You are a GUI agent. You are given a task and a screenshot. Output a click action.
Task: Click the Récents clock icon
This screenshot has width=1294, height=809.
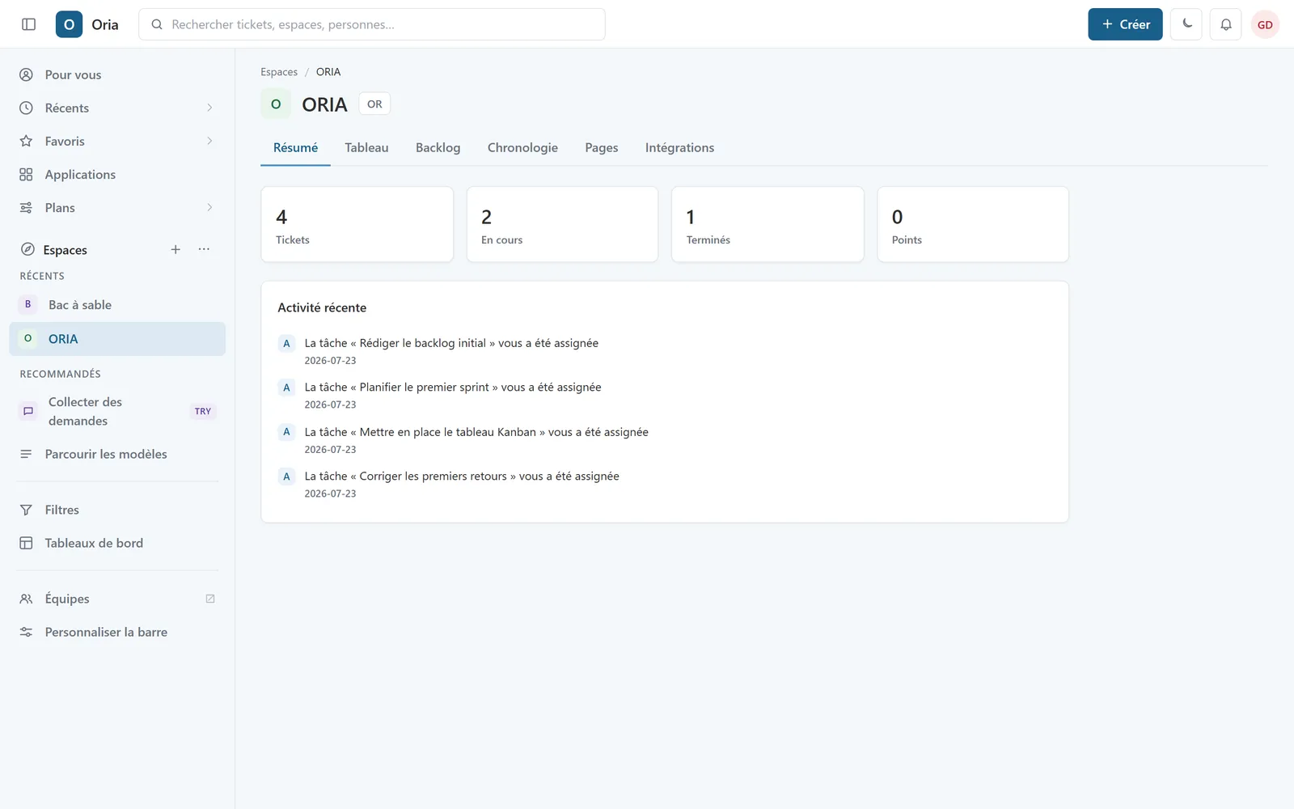pos(26,108)
